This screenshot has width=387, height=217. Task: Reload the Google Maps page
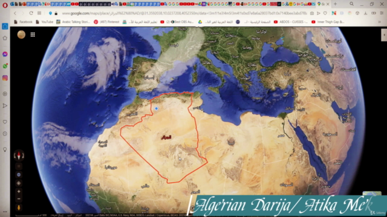31,13
